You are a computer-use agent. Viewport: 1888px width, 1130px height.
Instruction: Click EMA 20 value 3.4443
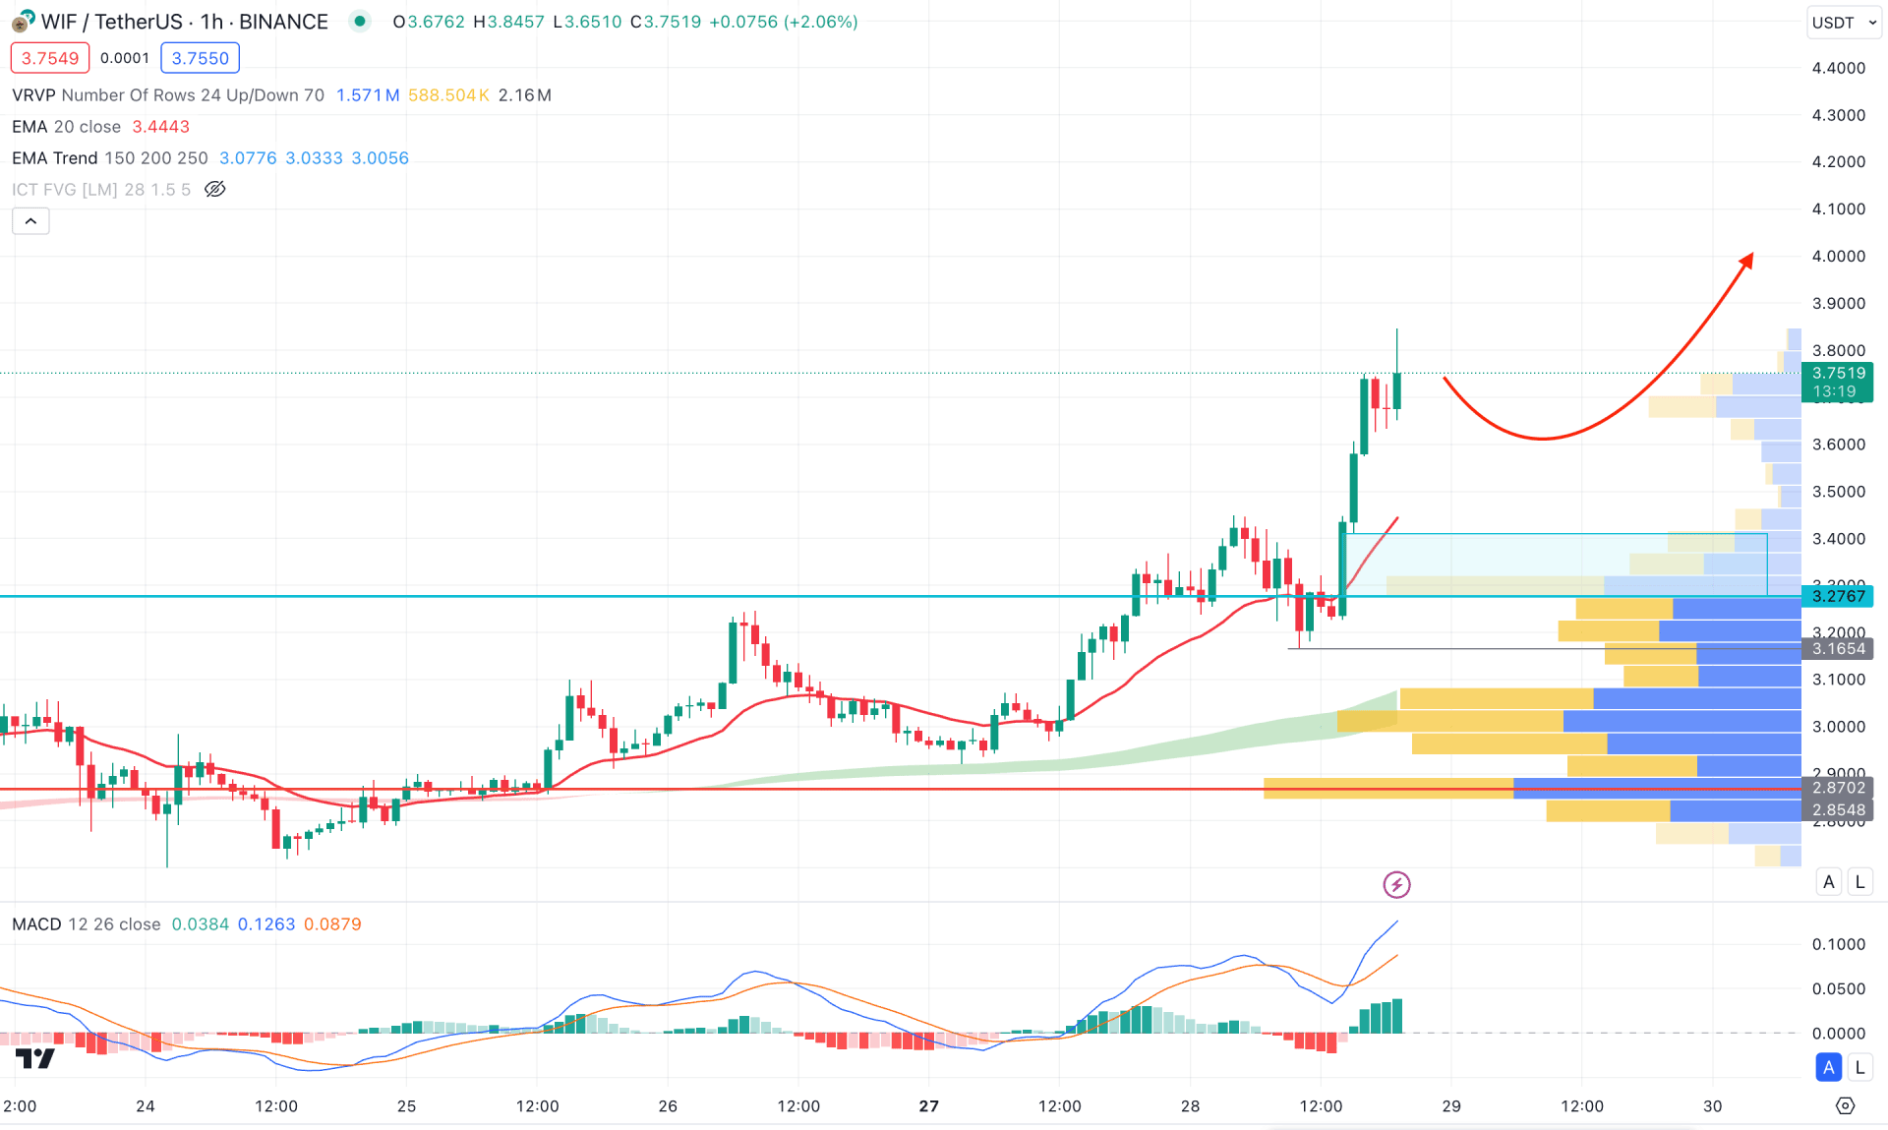[160, 127]
